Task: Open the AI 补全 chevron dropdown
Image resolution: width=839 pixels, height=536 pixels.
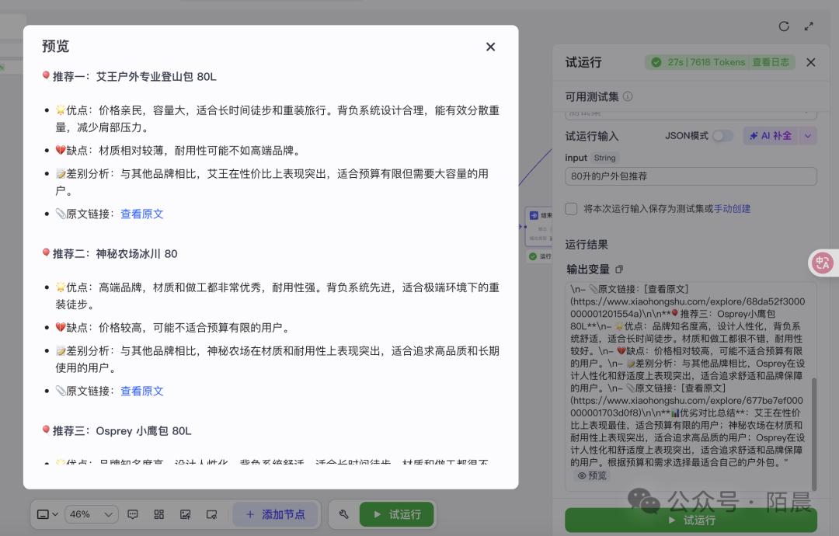Action: (x=808, y=136)
